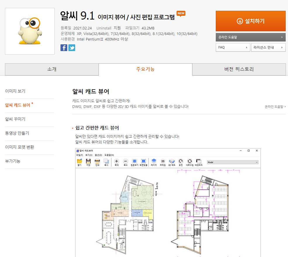Click the 쉽고 간편한 캐드 뷰어 subheading

(97, 128)
